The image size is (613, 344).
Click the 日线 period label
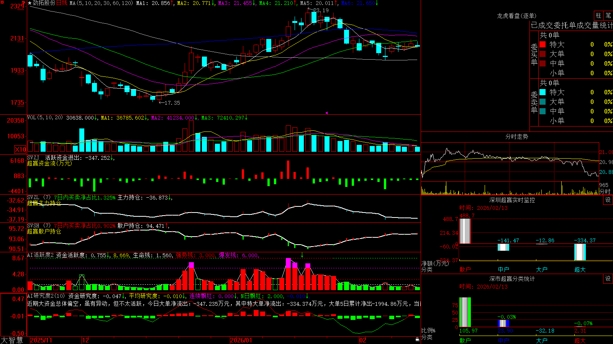pos(62,3)
